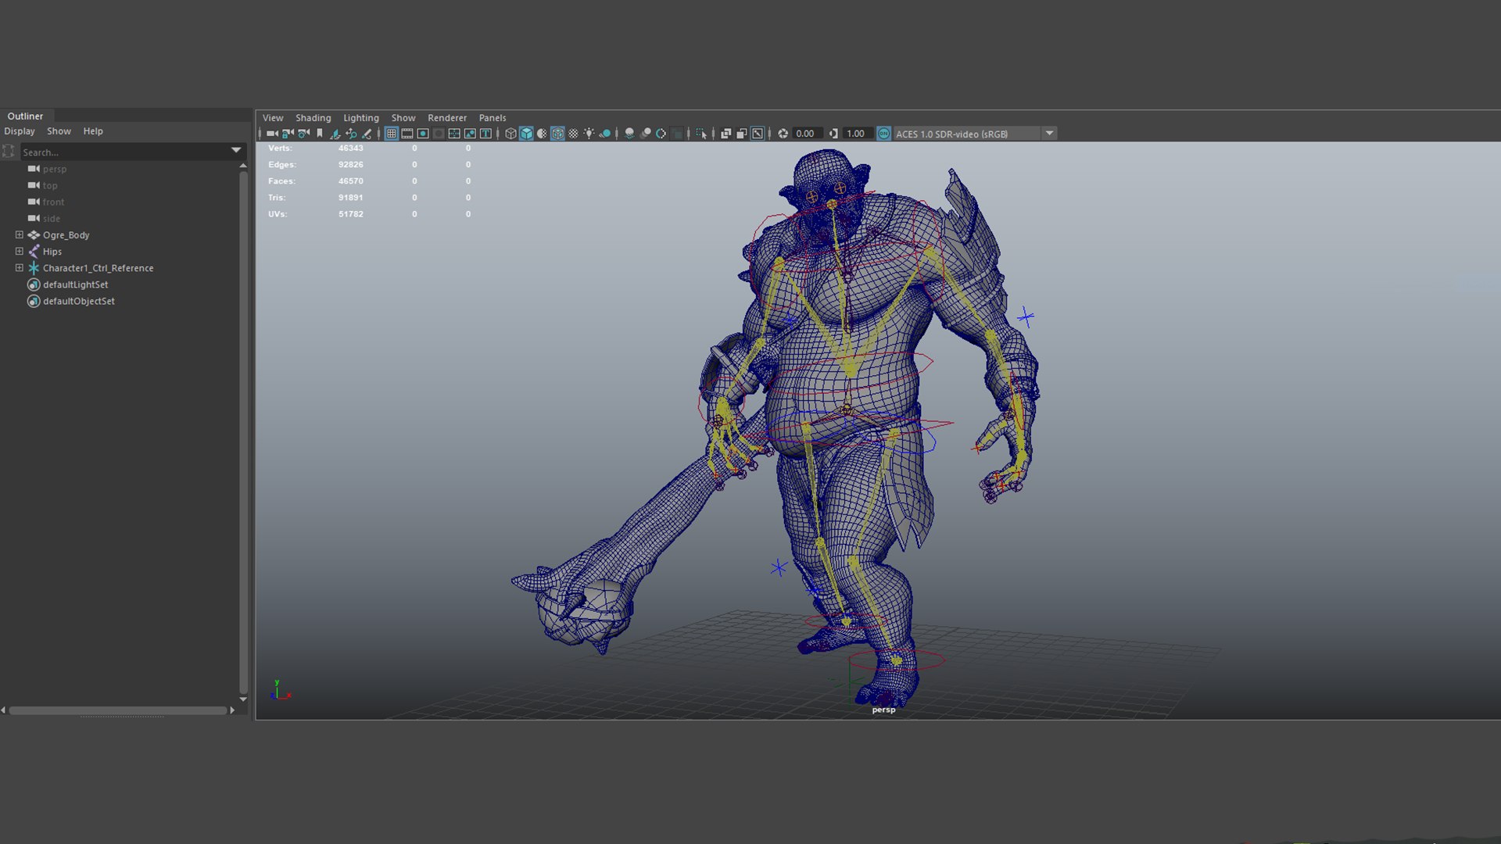Open the Renderer menu

446,118
